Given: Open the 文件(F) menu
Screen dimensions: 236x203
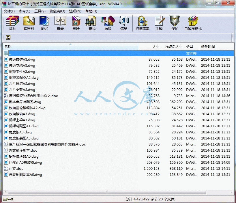Looking at the screenshot, I should click(x=9, y=11).
